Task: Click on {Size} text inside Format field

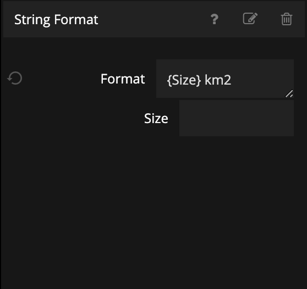Action: [x=184, y=80]
